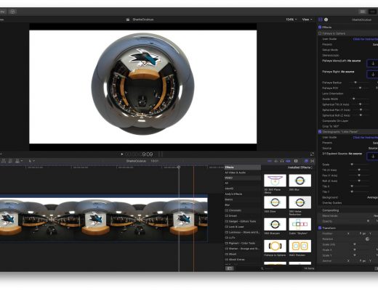The width and height of the screenshot is (378, 290).
Task: Open the info inspector icon
Action: point(326,20)
